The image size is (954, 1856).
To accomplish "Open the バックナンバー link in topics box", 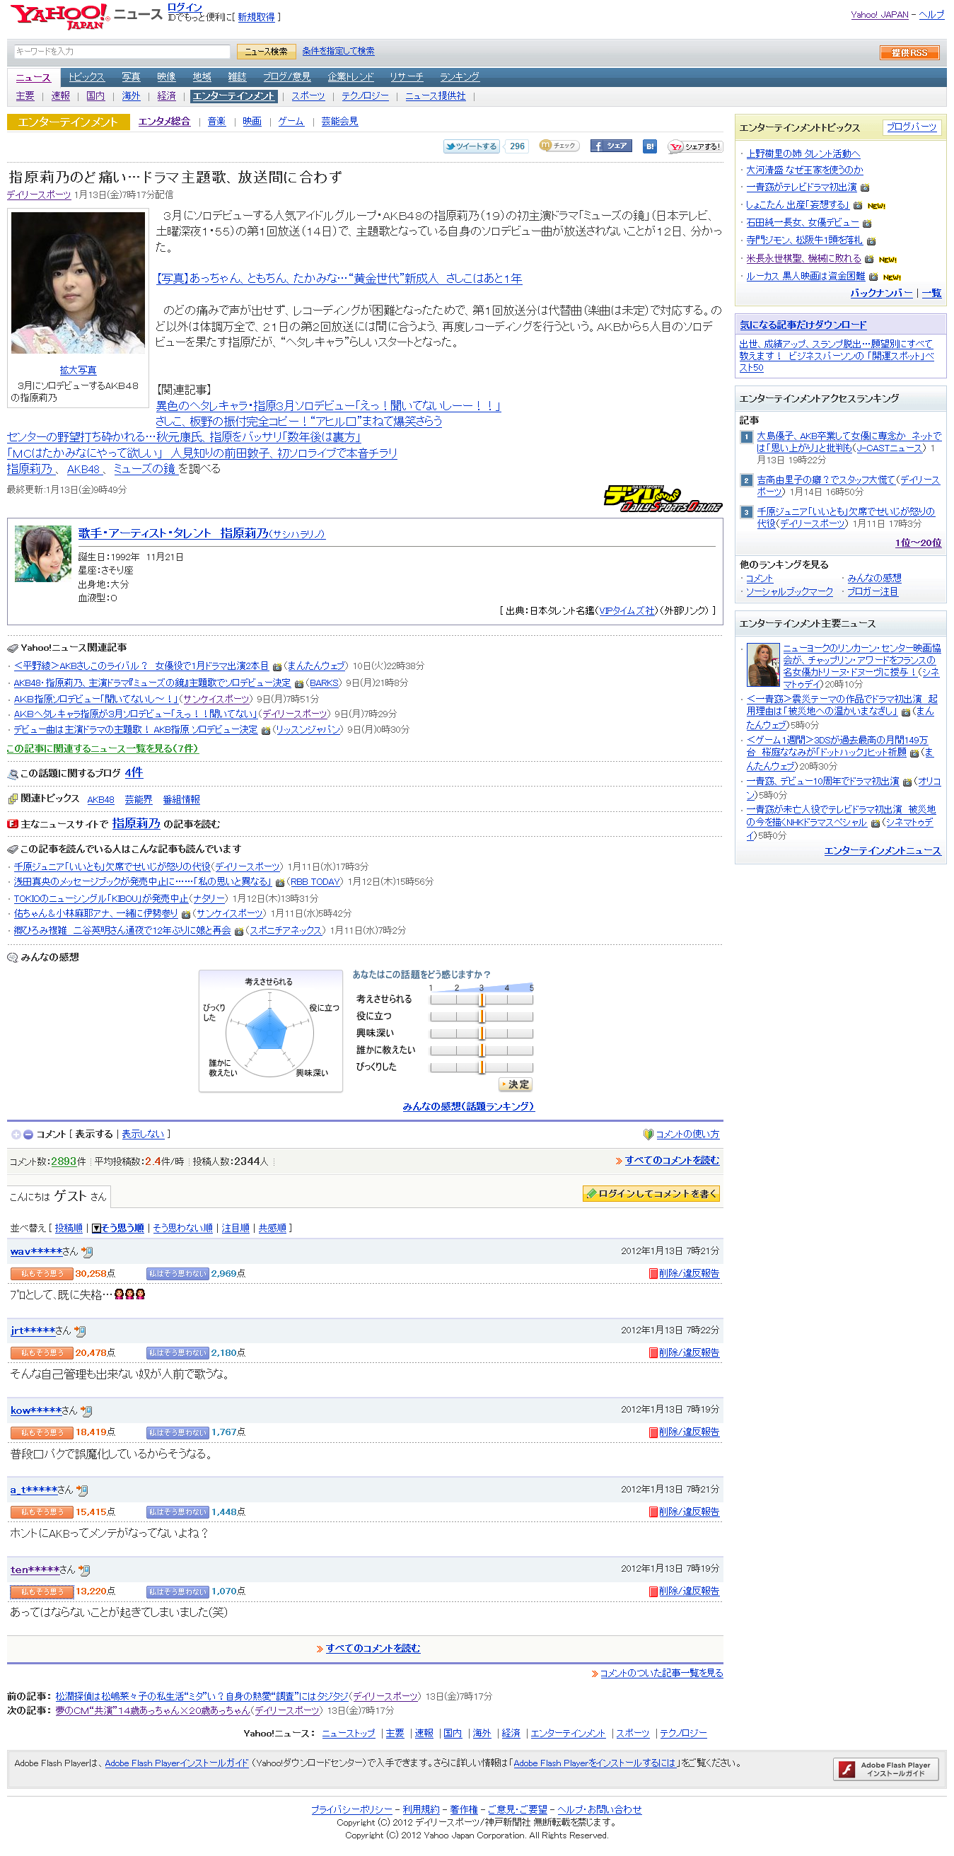I will pyautogui.click(x=880, y=294).
